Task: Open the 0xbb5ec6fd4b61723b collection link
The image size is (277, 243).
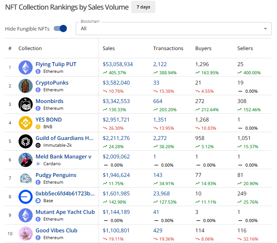Action: 65,194
